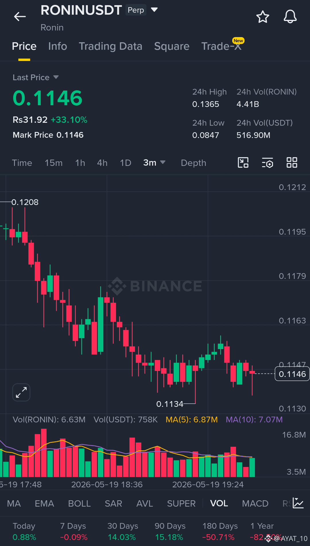Select the Time chart interval
The width and height of the screenshot is (310, 546).
click(22, 163)
